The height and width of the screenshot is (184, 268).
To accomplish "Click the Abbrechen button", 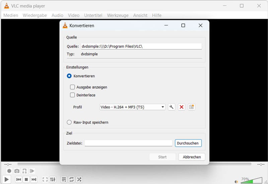I will click(x=192, y=157).
